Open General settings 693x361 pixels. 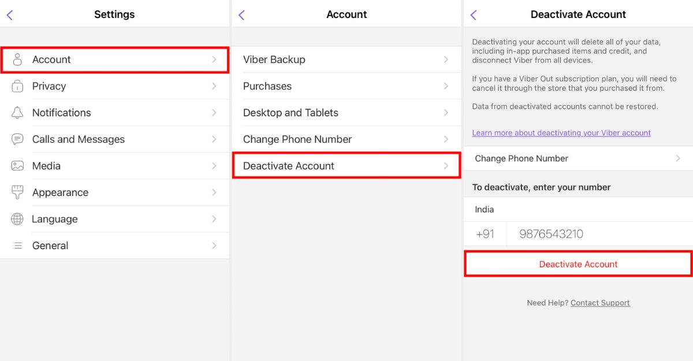(114, 245)
